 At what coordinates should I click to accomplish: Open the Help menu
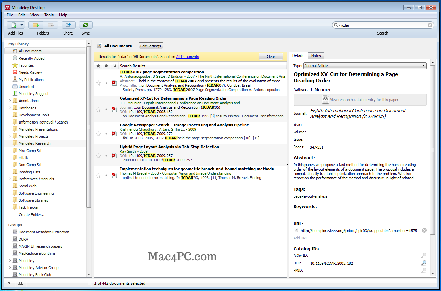63,15
